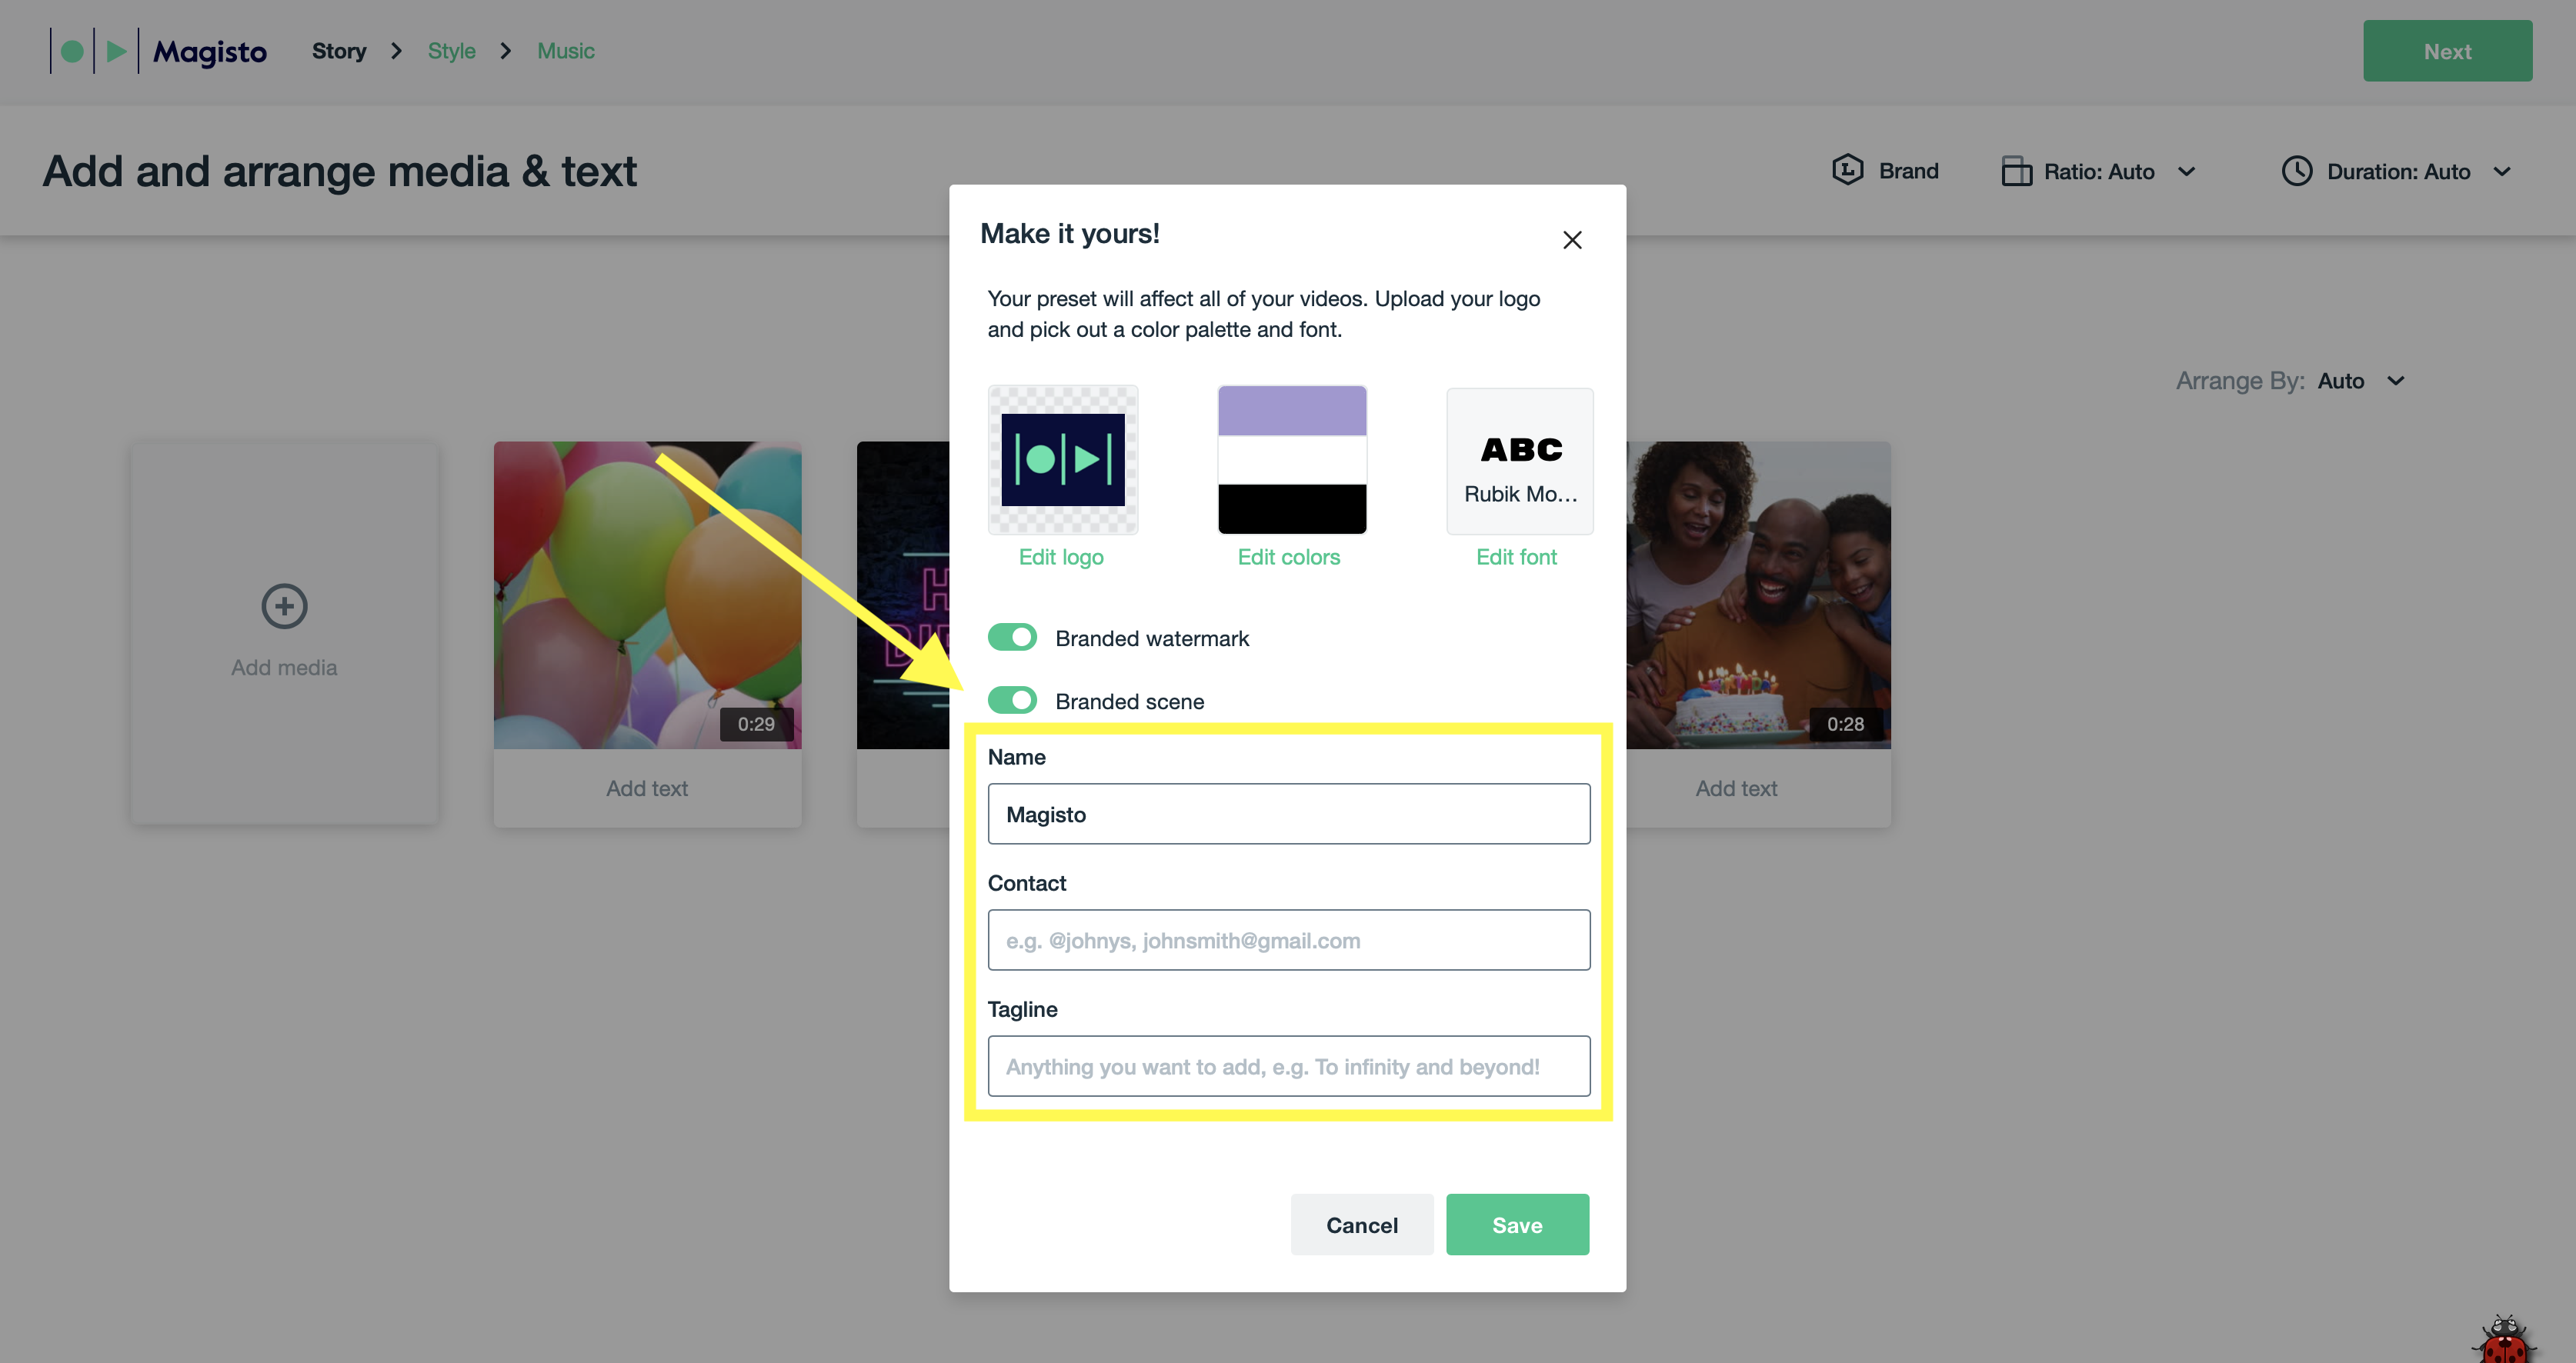Click the Ratio Auto dropdown icon
This screenshot has width=2576, height=1363.
(2186, 171)
